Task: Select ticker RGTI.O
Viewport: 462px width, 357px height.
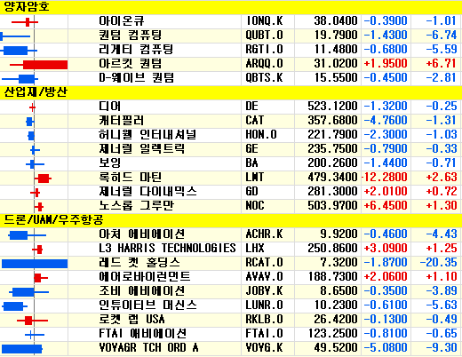Action: tap(264, 50)
